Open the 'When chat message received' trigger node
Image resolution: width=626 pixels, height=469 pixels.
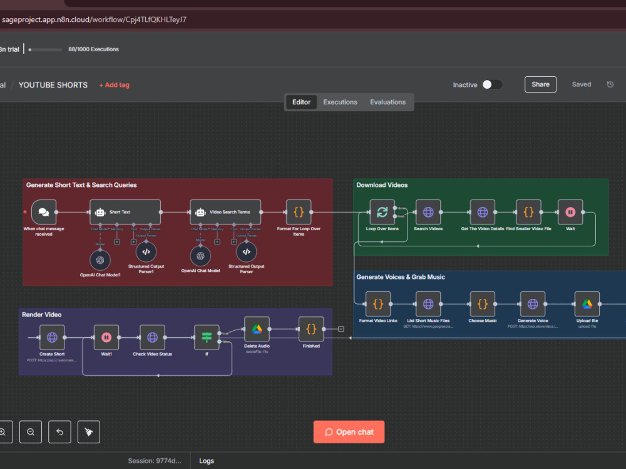click(44, 212)
